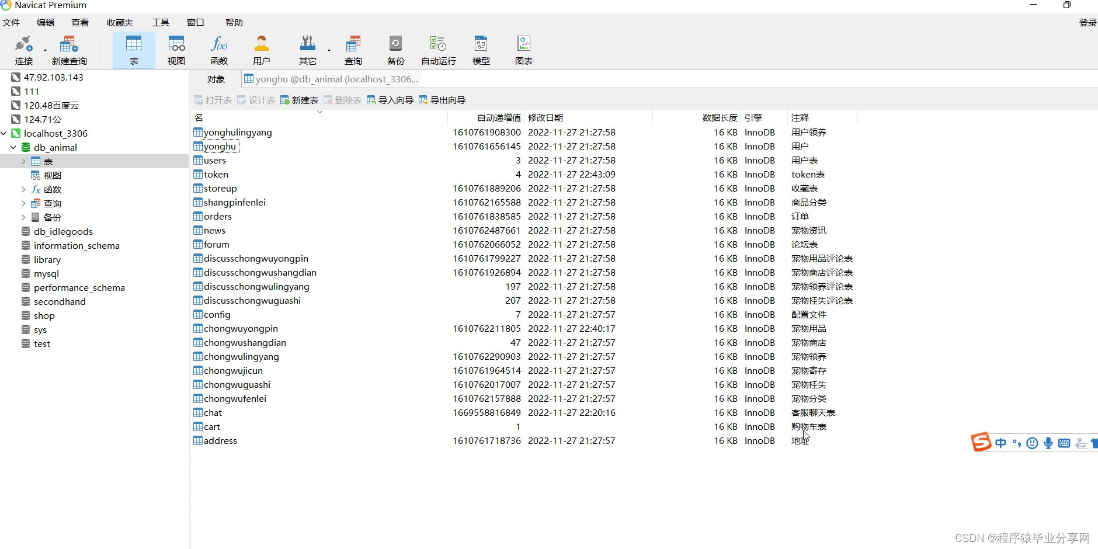
Task: Sort by the 修改日期 column header
Action: pos(588,117)
